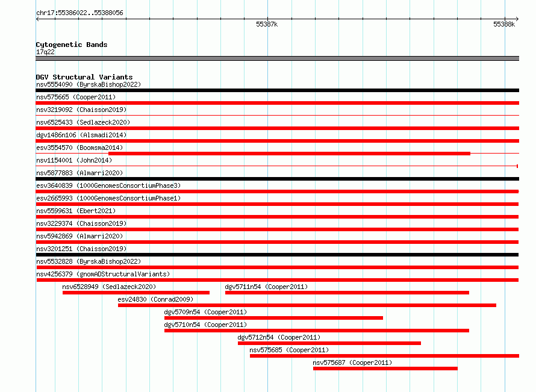This screenshot has height=392, width=536.
Task: Click the thin red line under nsv1154001
Action: click(277, 166)
